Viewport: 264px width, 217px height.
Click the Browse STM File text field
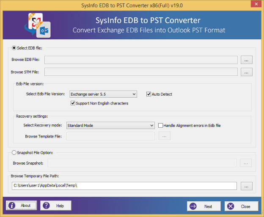tap(141, 72)
